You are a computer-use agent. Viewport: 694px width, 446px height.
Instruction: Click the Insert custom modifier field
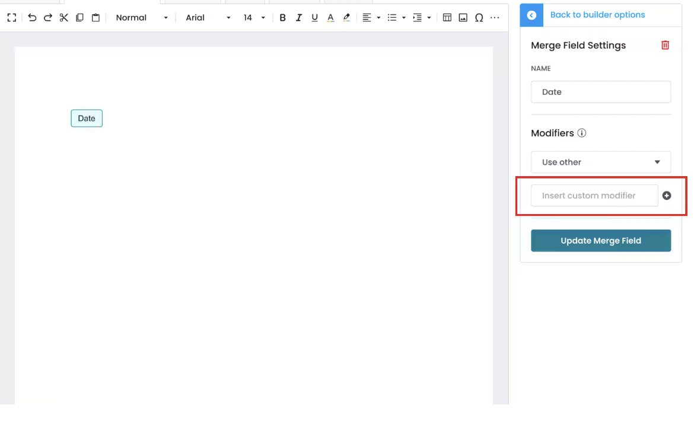click(x=594, y=195)
